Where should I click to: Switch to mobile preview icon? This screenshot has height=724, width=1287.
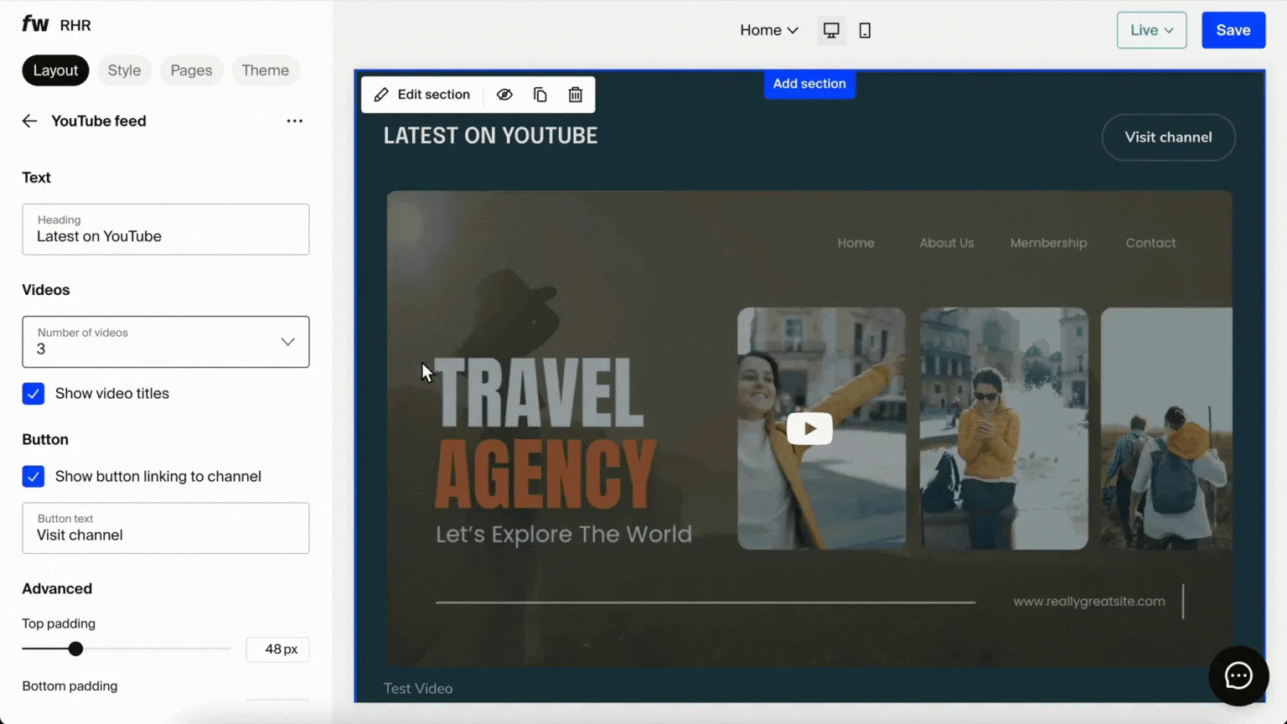tap(865, 30)
